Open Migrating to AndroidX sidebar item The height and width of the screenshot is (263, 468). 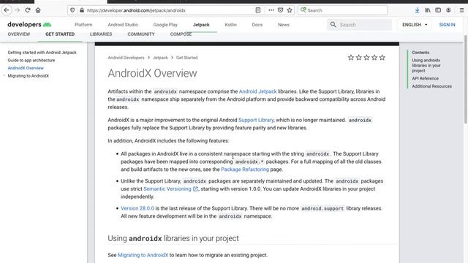(28, 76)
